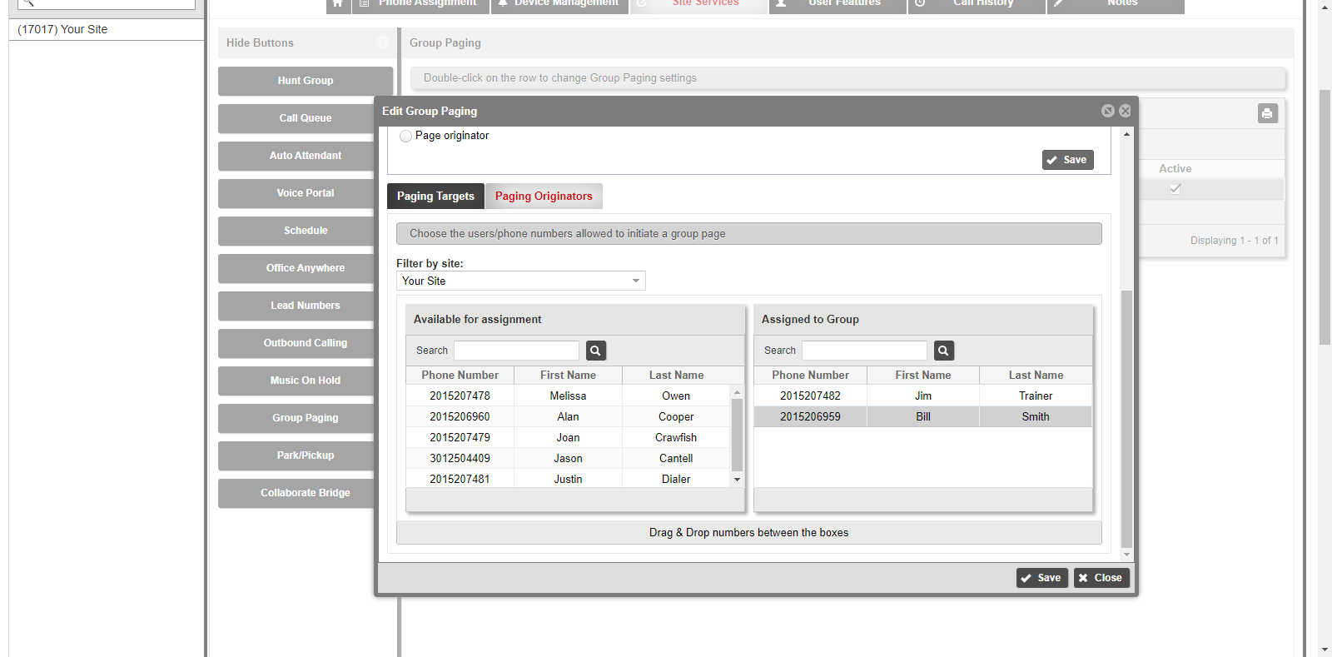1332x657 pixels.
Task: Select the row with phone number 2015207478
Action: pos(568,396)
